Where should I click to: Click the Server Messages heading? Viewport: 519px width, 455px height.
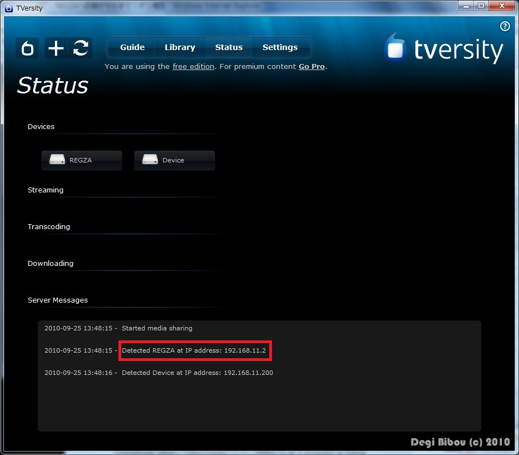click(x=58, y=300)
